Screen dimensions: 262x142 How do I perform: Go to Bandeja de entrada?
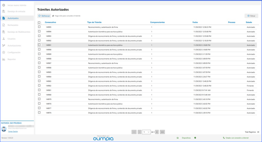click(16, 11)
